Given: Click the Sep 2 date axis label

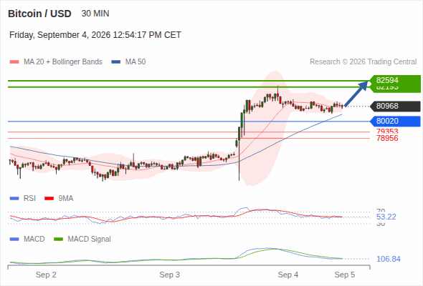Looking at the screenshot, I should 46,275.
